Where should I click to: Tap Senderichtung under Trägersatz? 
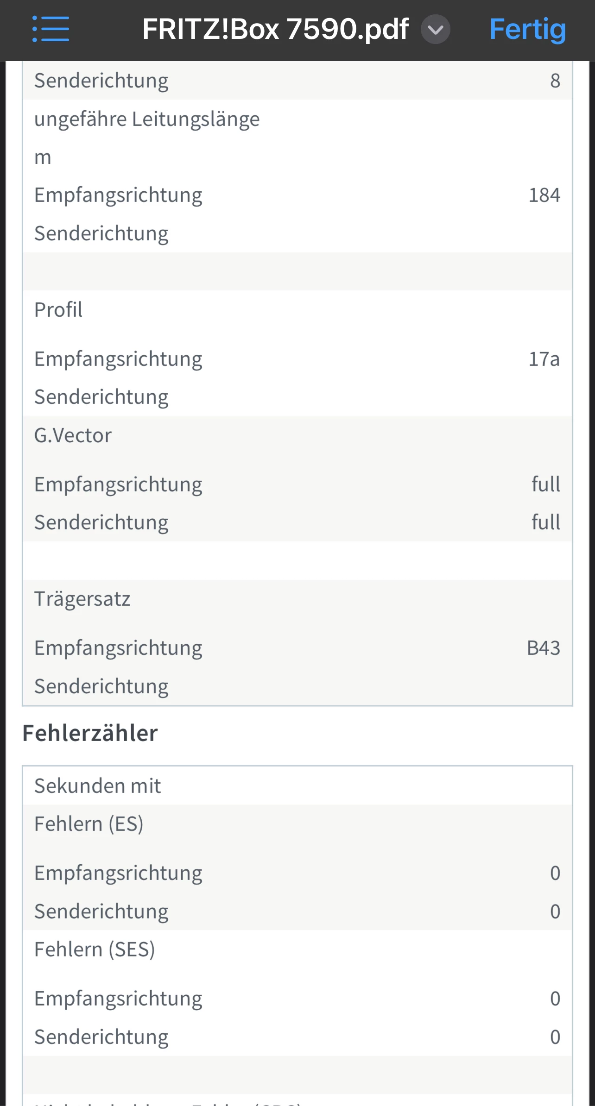click(101, 686)
